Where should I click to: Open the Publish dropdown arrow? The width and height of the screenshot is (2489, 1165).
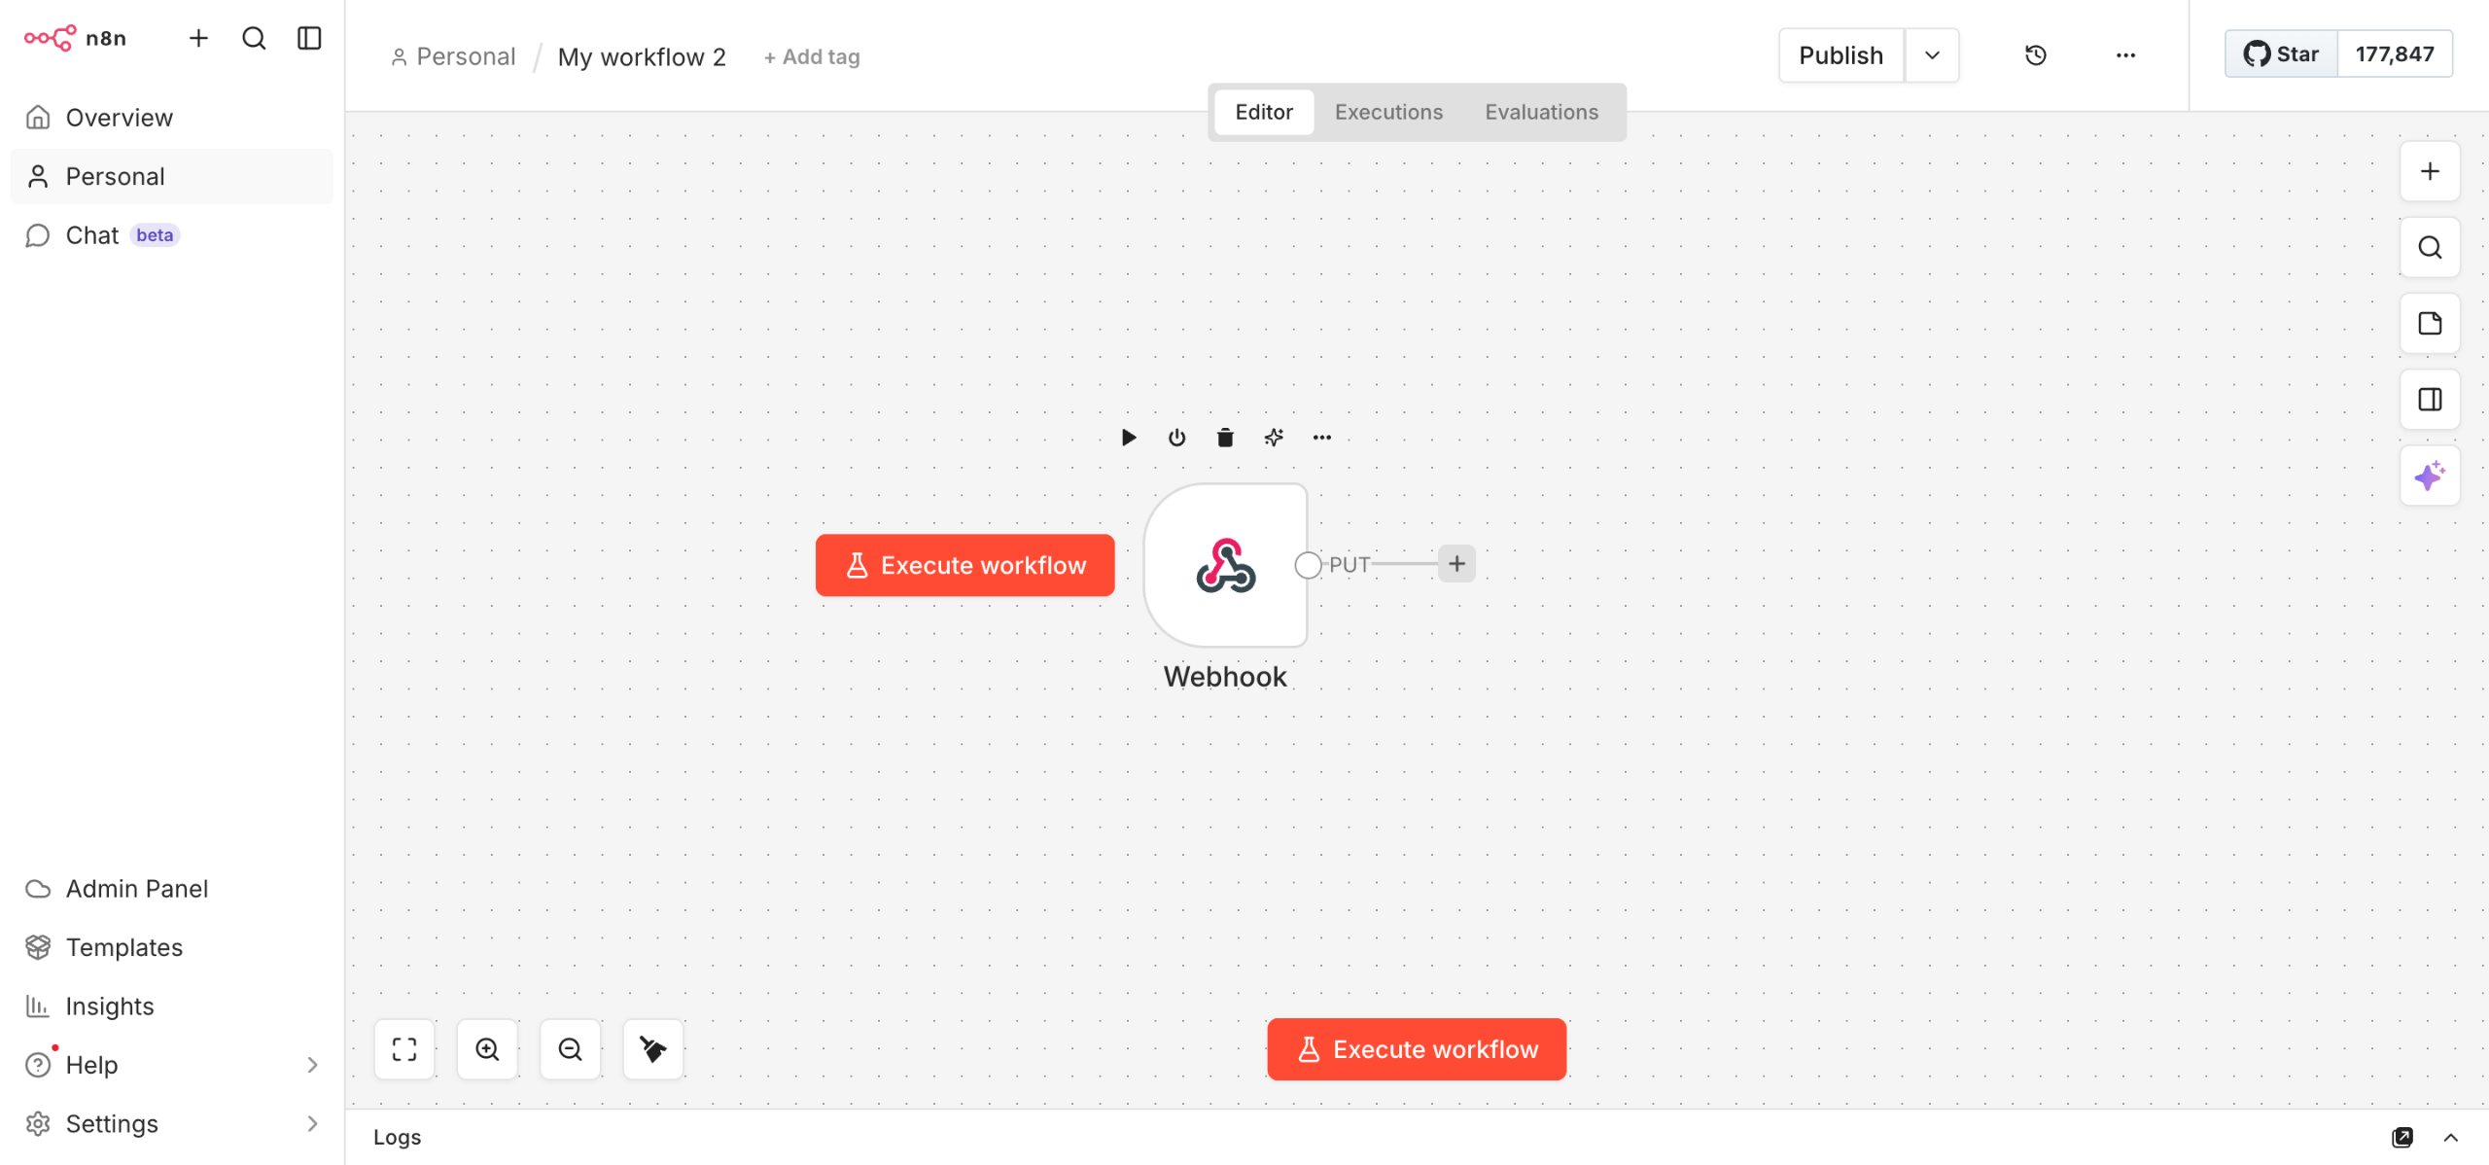(1932, 55)
